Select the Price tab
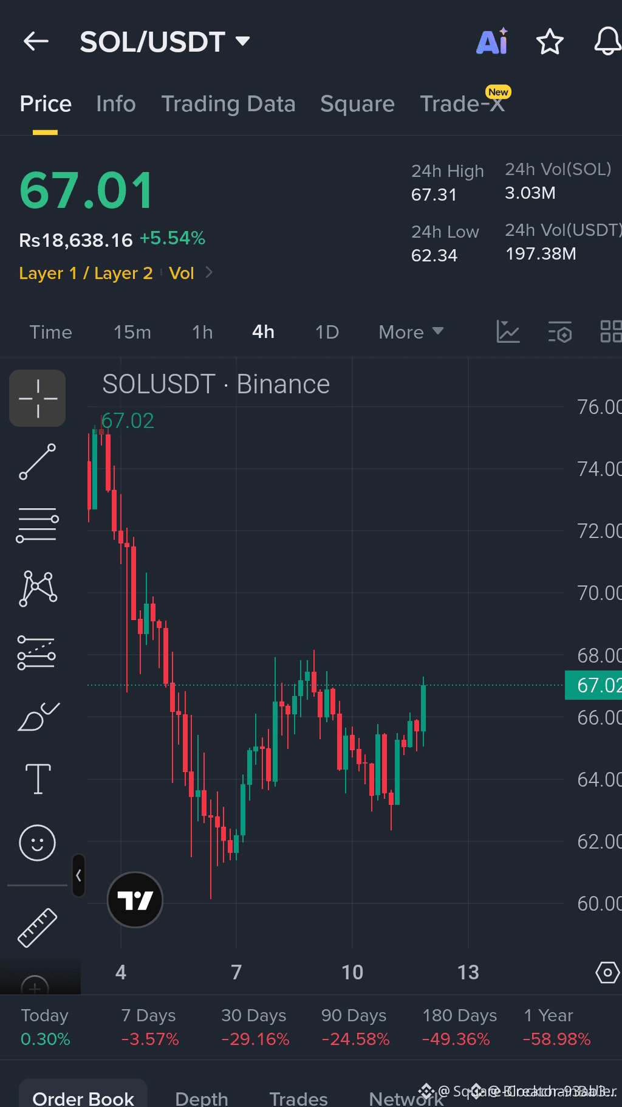This screenshot has width=622, height=1107. (x=46, y=104)
